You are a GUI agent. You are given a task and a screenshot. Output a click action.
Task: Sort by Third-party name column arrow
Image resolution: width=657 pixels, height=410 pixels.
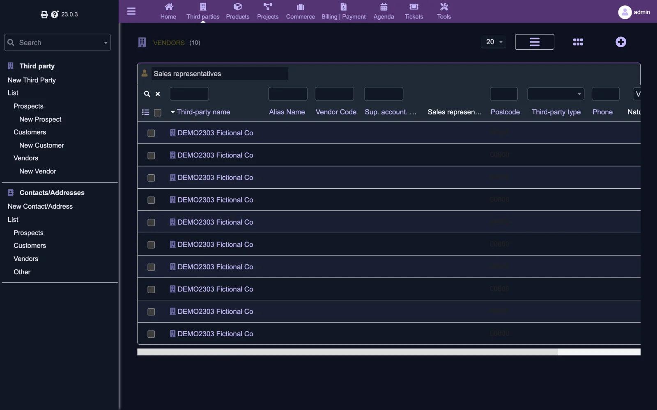173,112
